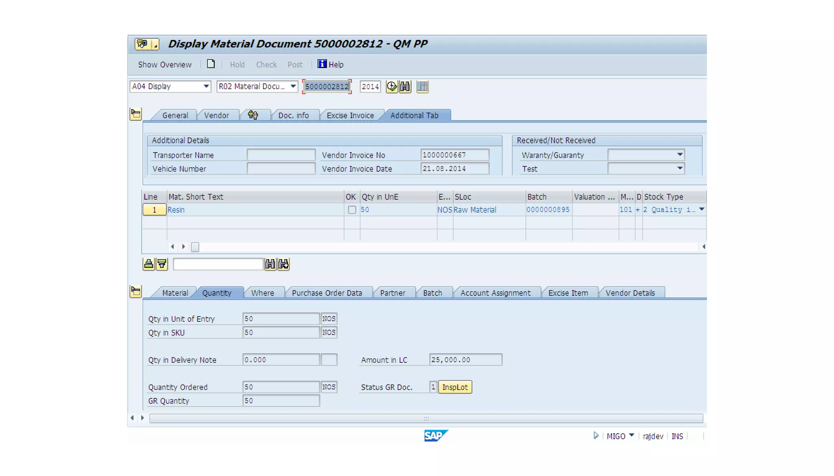This screenshot has width=834, height=476.
Task: Expand the Waranty/Guaranty dropdown
Action: click(x=680, y=155)
